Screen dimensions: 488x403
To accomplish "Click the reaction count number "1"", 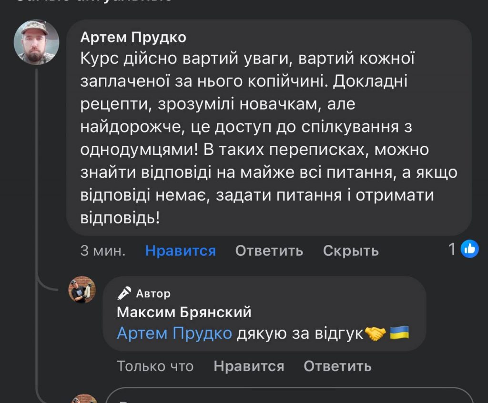I will point(452,249).
